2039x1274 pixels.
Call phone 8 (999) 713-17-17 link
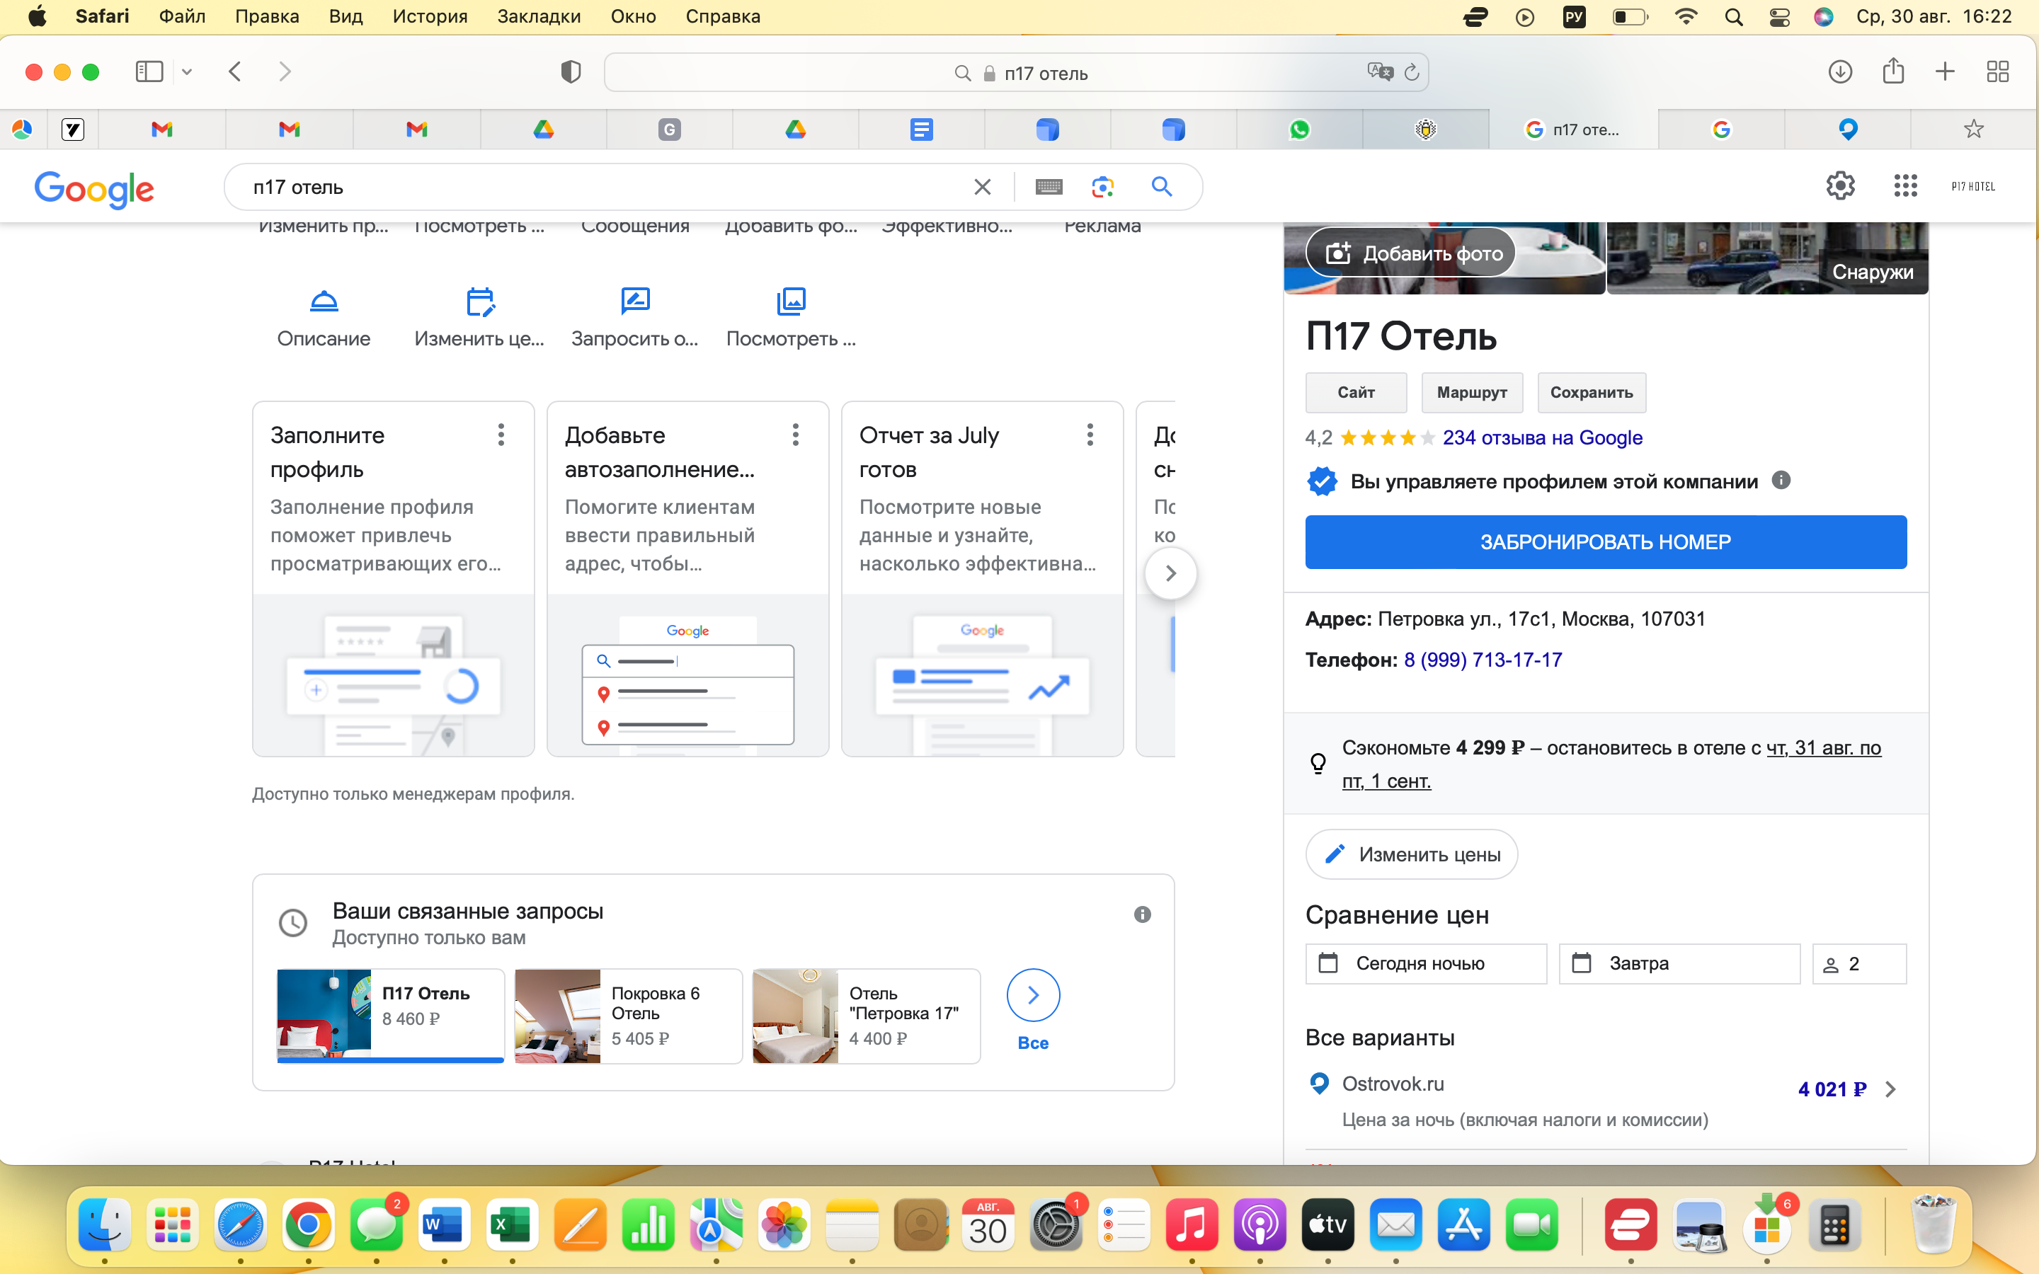coord(1483,660)
